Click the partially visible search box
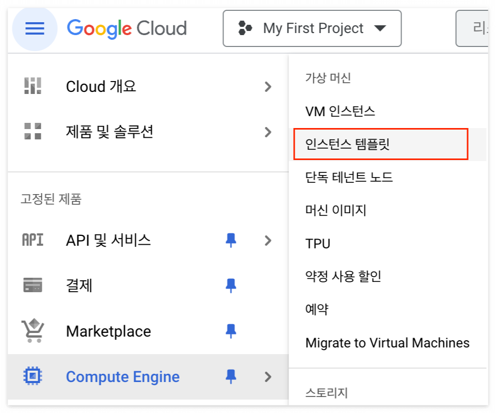496x413 pixels. coord(472,28)
